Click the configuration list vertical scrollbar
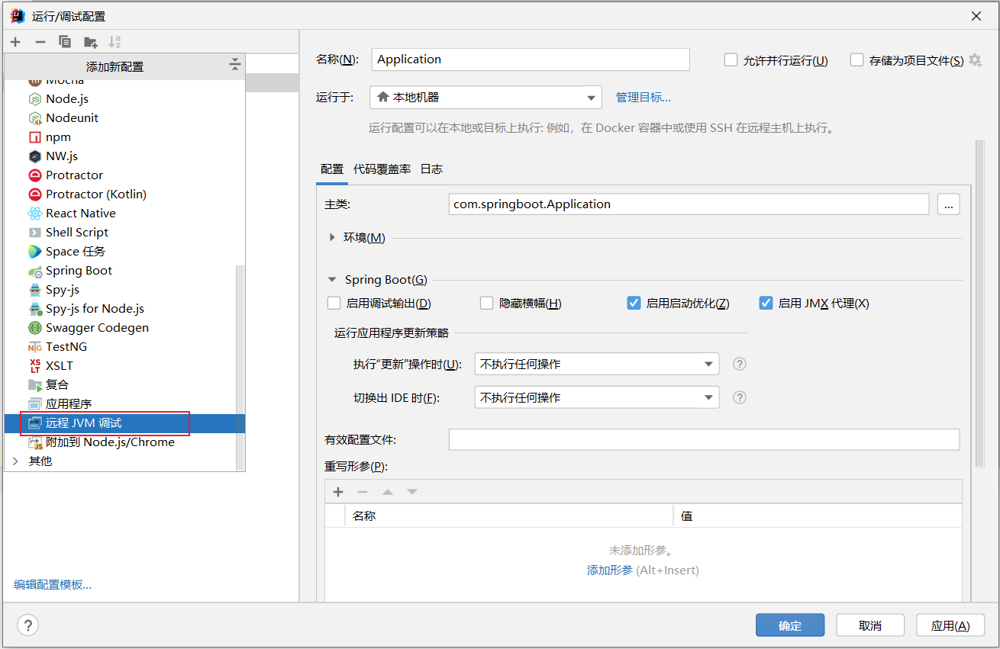This screenshot has height=649, width=1000. (240, 366)
